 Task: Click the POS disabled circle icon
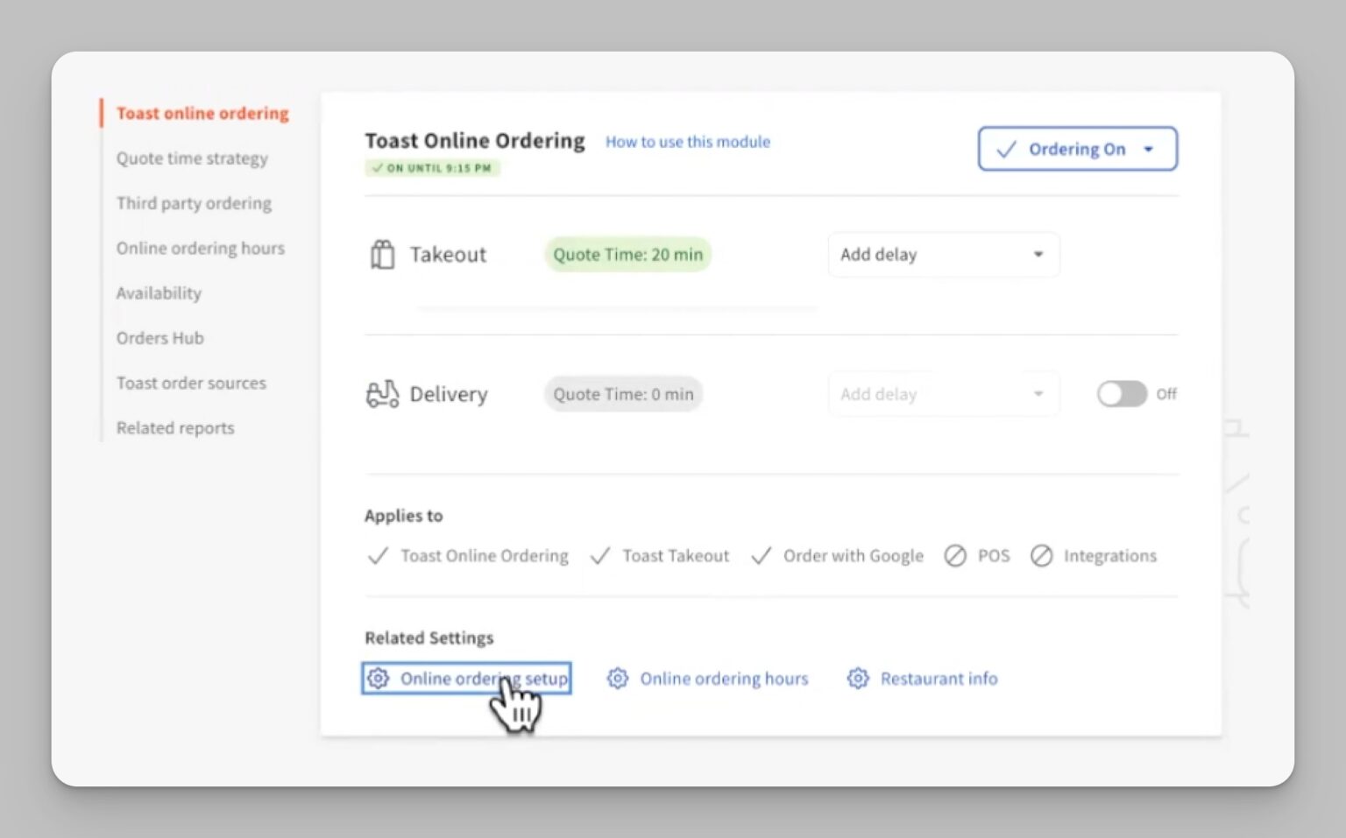point(955,556)
